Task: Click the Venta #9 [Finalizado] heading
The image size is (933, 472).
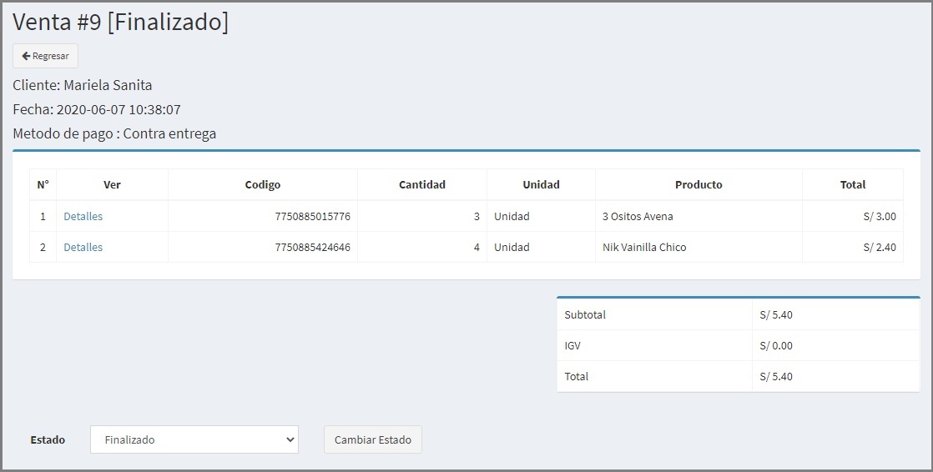Action: (x=121, y=23)
